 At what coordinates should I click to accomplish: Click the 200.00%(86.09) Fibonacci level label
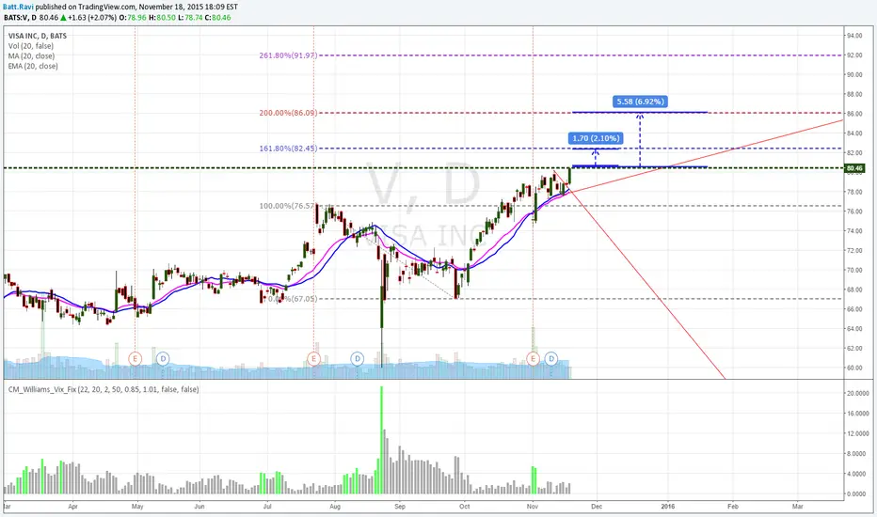pos(288,113)
